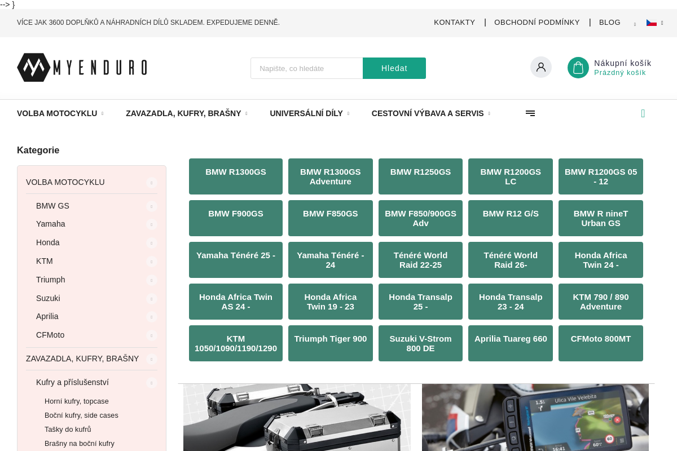The height and width of the screenshot is (451, 677).
Task: Expand the Honda sidebar arrow
Action: [x=151, y=243]
